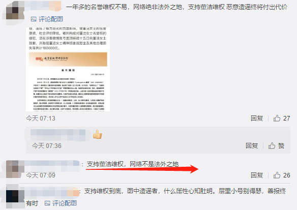Click 回复 on the 07:36 reply
This screenshot has height=210, width=297.
tap(252, 146)
